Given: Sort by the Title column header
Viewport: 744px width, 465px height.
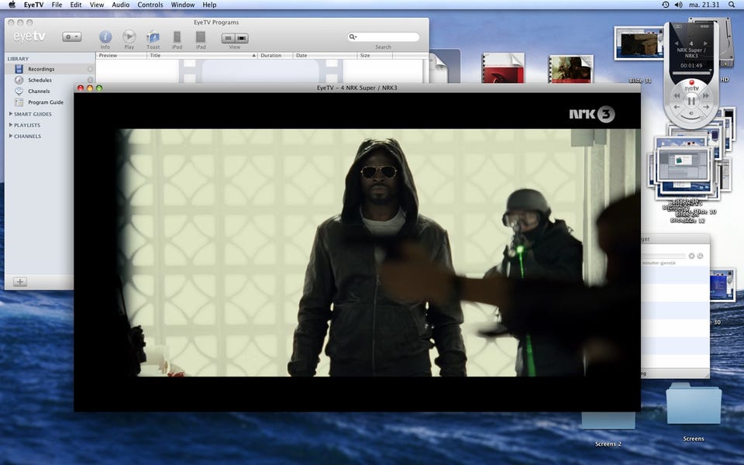Looking at the screenshot, I should click(x=202, y=56).
